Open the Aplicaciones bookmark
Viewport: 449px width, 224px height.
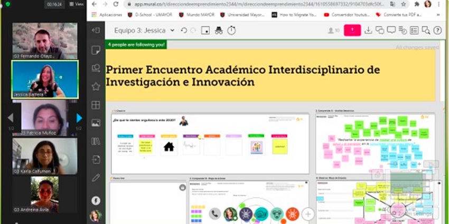tap(107, 15)
